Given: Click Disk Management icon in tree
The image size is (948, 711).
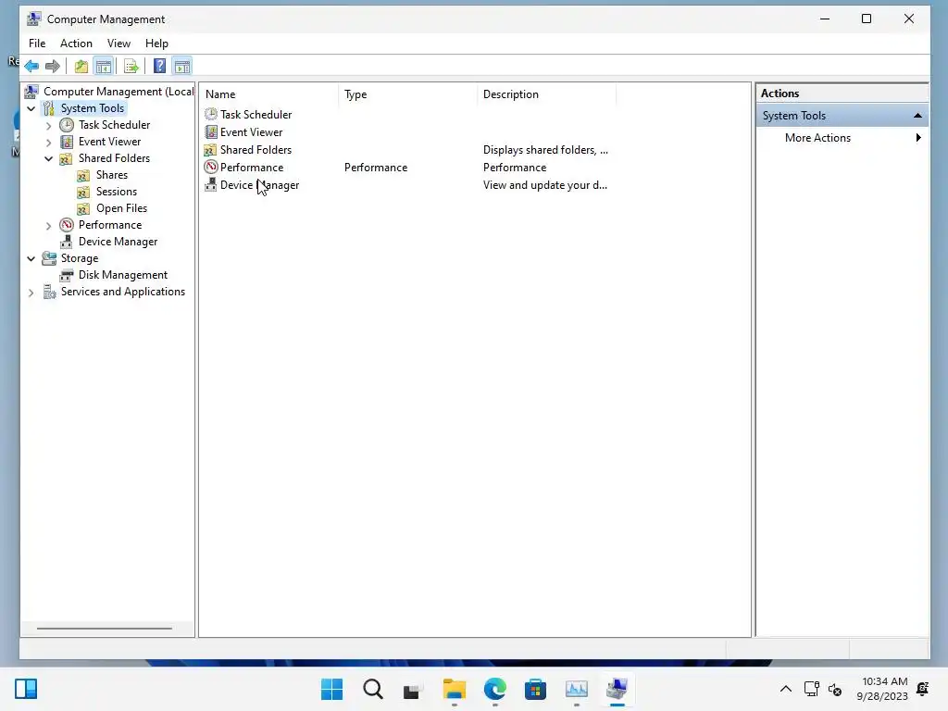Looking at the screenshot, I should (67, 275).
